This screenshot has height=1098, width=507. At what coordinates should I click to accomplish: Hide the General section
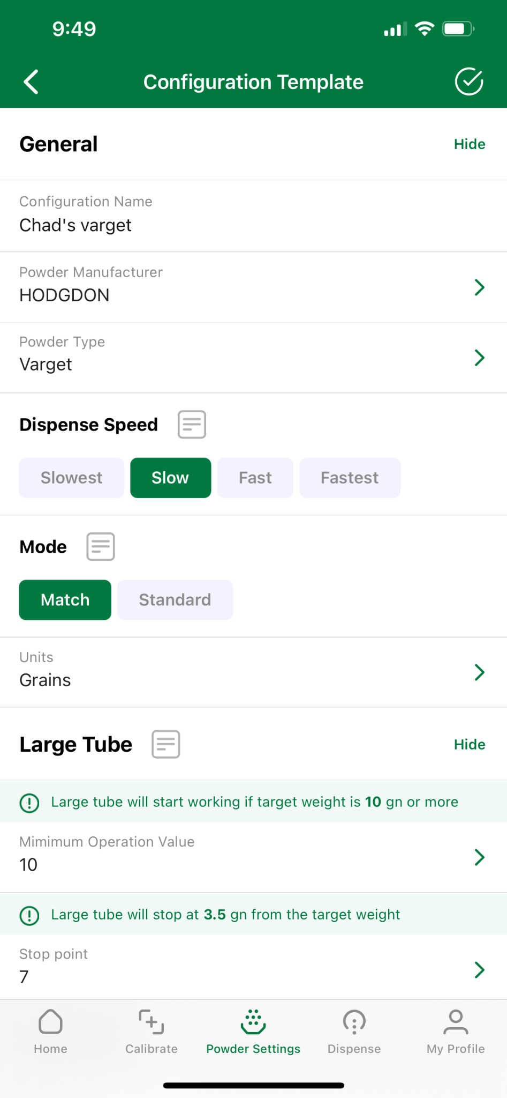click(x=470, y=144)
